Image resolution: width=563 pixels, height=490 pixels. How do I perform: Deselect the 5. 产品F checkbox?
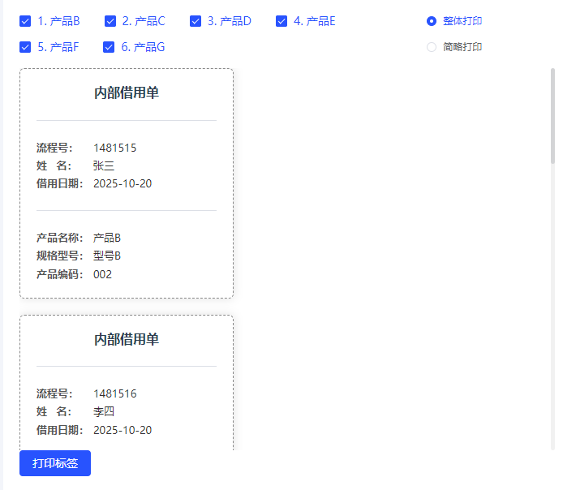tap(25, 47)
